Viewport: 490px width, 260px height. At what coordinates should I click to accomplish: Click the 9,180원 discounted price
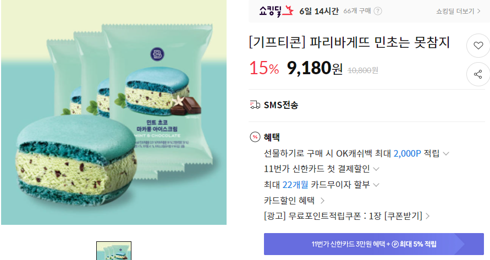click(x=315, y=68)
